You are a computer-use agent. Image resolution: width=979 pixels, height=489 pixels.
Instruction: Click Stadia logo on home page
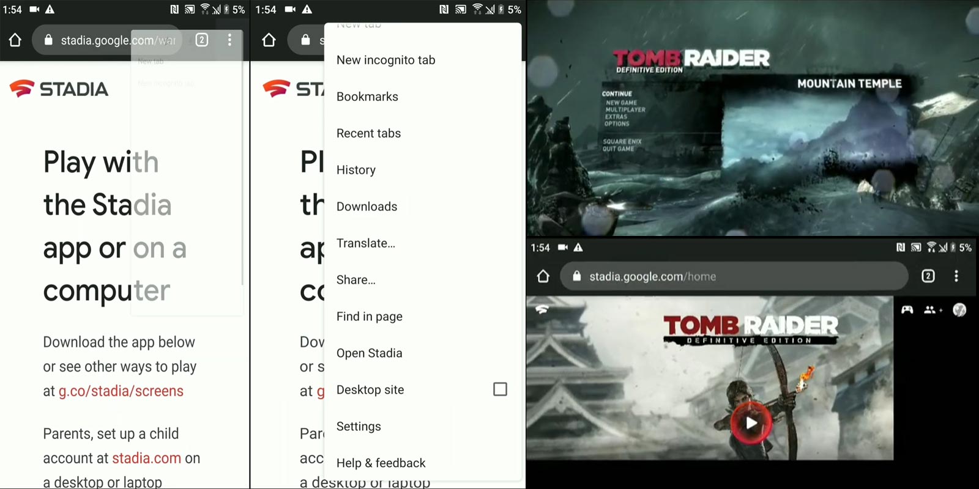point(542,310)
